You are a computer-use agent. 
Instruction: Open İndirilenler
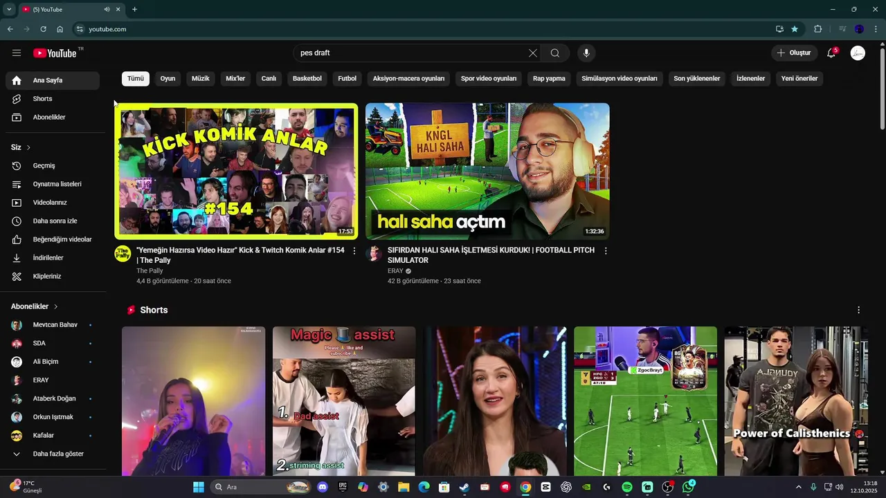click(53, 258)
